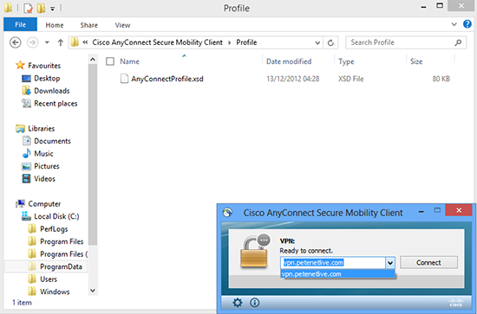Viewport: 477px width, 314px height.
Task: Click Properties icon in quick access toolbar
Action: [28, 8]
